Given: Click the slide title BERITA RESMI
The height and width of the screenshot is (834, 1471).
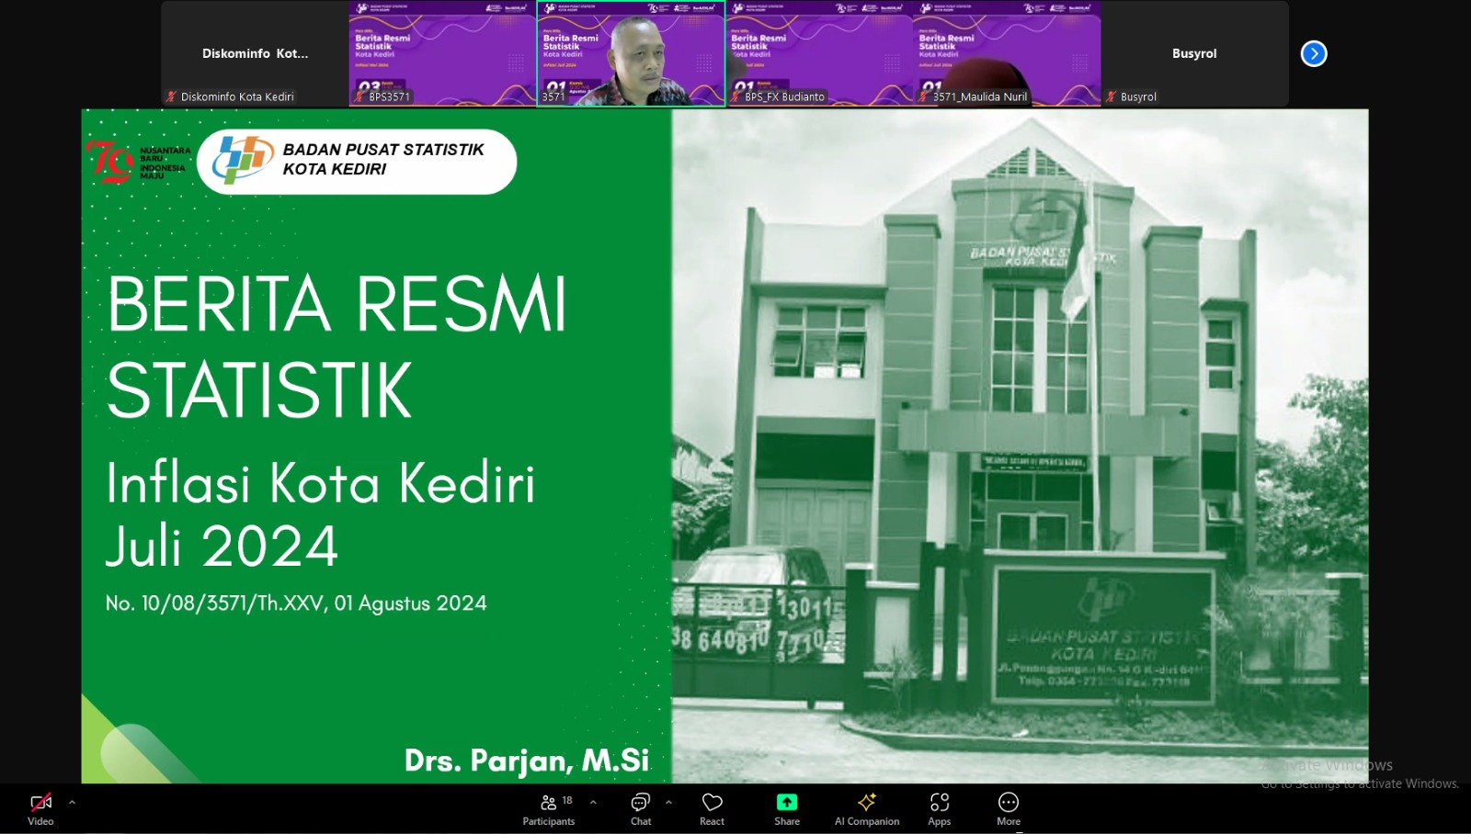Looking at the screenshot, I should point(336,303).
